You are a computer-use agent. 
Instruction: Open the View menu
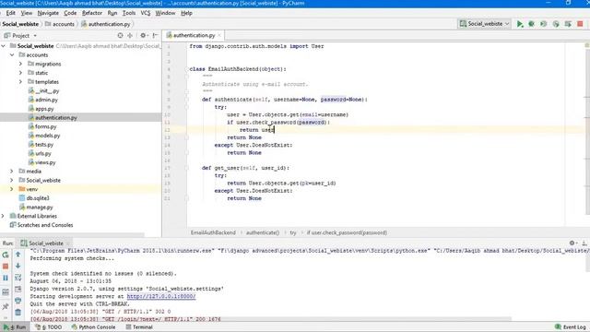(x=27, y=13)
